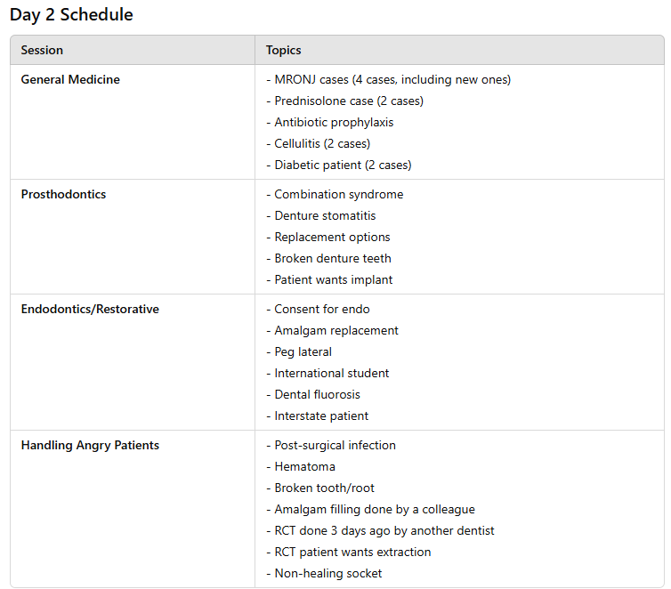Click the Diabetic patient topic
This screenshot has height=589, width=671.
(338, 165)
